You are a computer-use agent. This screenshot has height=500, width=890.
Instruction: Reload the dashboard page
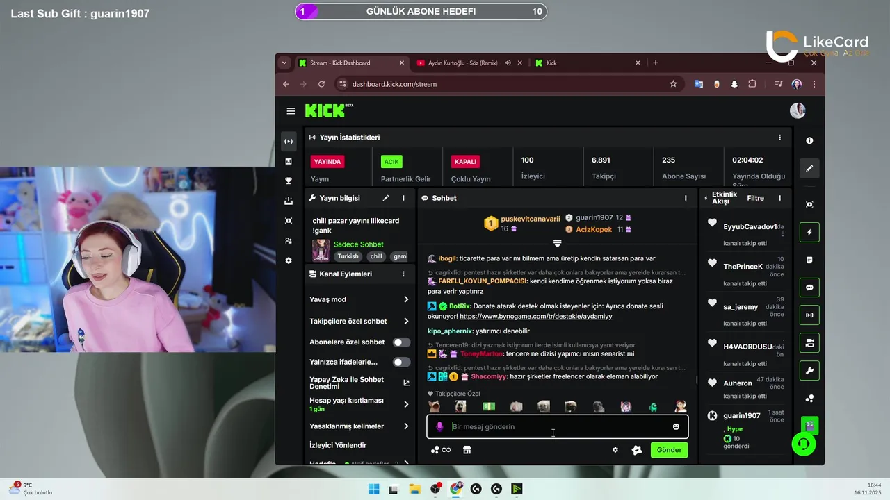[321, 84]
